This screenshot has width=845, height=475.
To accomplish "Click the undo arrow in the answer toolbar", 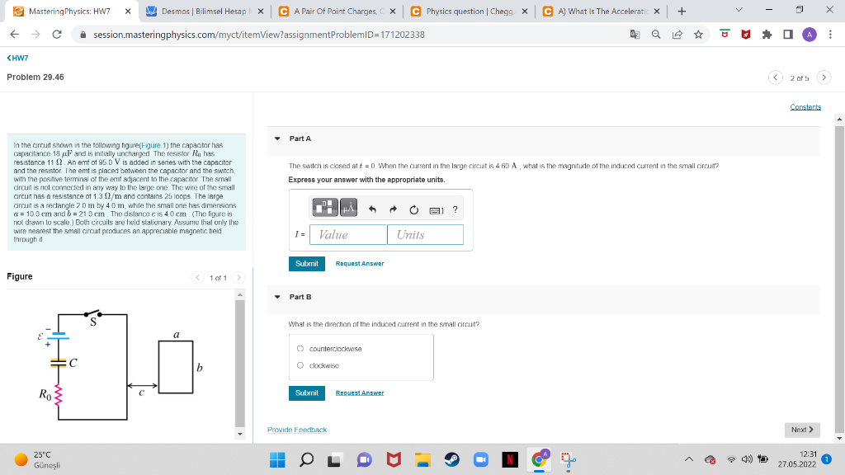I will [x=371, y=209].
